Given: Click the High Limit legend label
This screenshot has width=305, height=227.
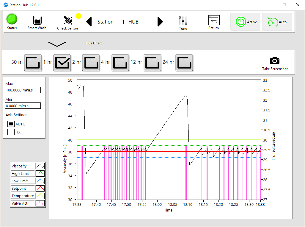Looking at the screenshot, I should click(23, 173).
